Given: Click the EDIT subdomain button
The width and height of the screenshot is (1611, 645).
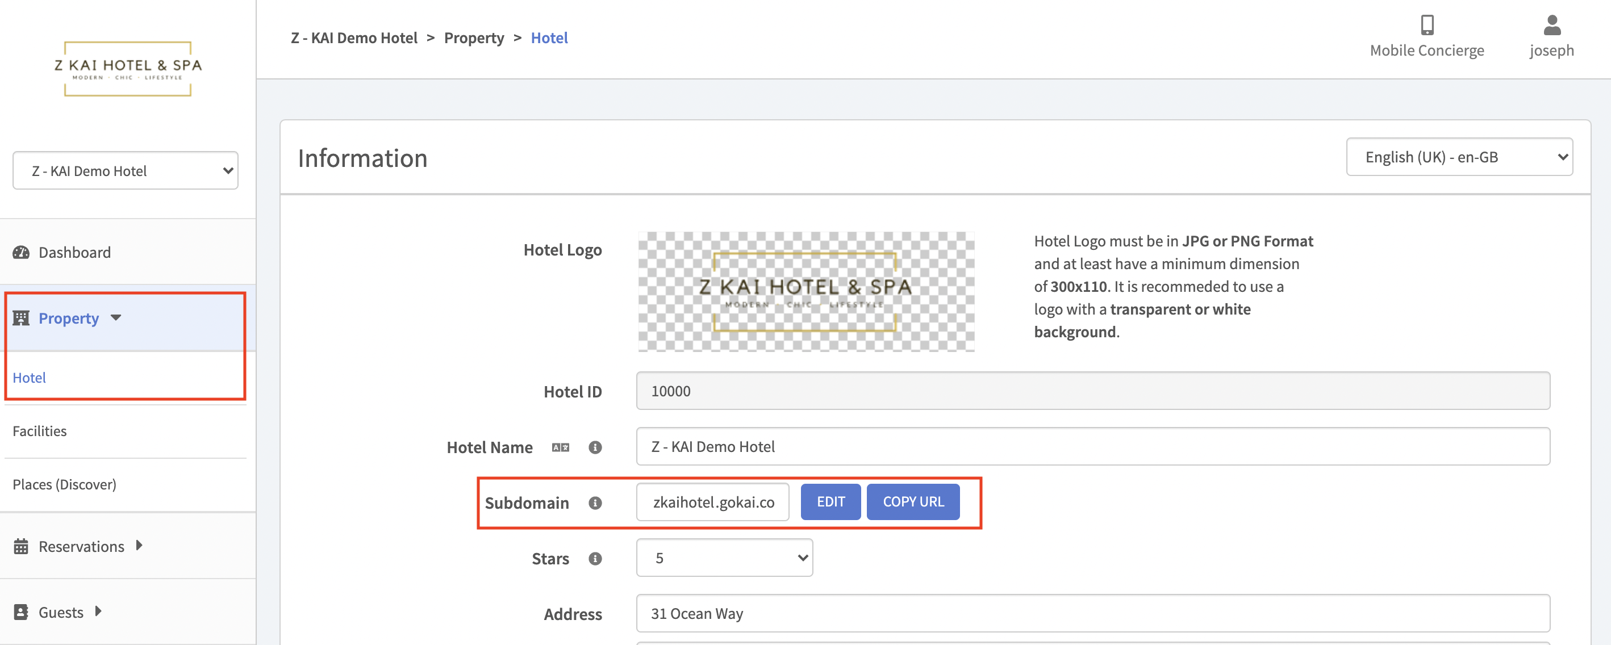Looking at the screenshot, I should 830,502.
